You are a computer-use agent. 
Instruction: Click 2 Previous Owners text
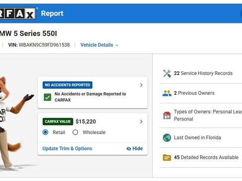click(194, 93)
